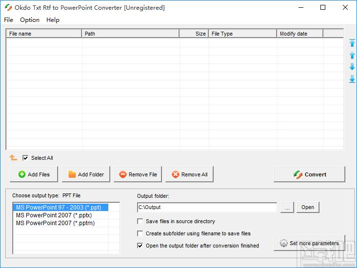This screenshot has width=357, height=268.
Task: Sort by the File Type column header
Action: (x=243, y=34)
